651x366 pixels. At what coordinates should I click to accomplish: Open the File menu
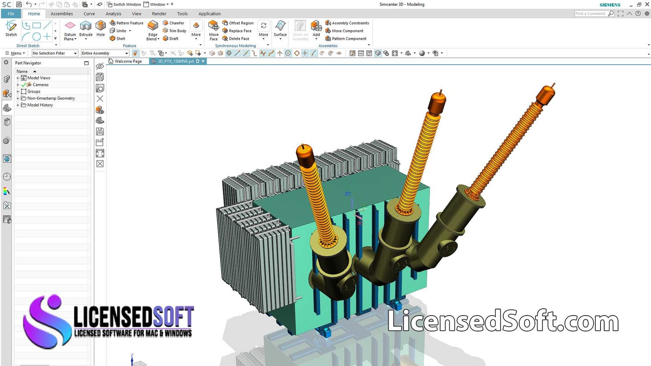(11, 13)
